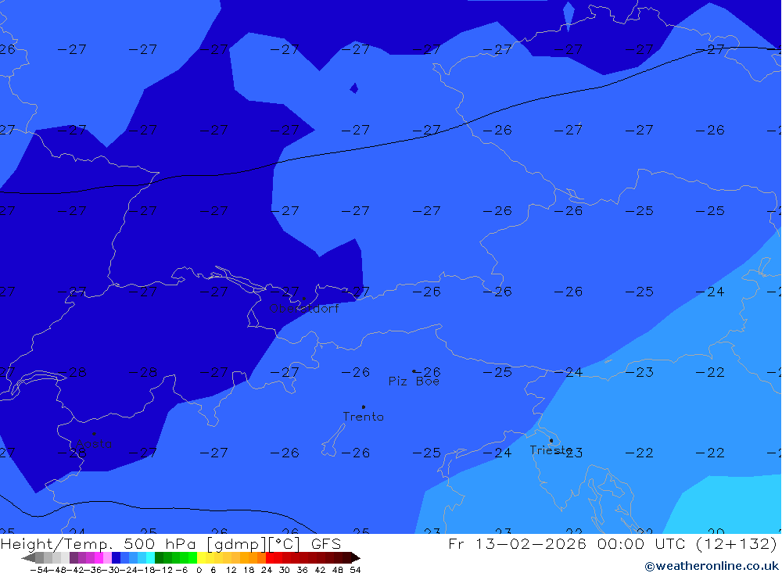Pick the yellow legend swatch at 0
Image resolution: width=782 pixels, height=573 pixels.
tap(201, 558)
